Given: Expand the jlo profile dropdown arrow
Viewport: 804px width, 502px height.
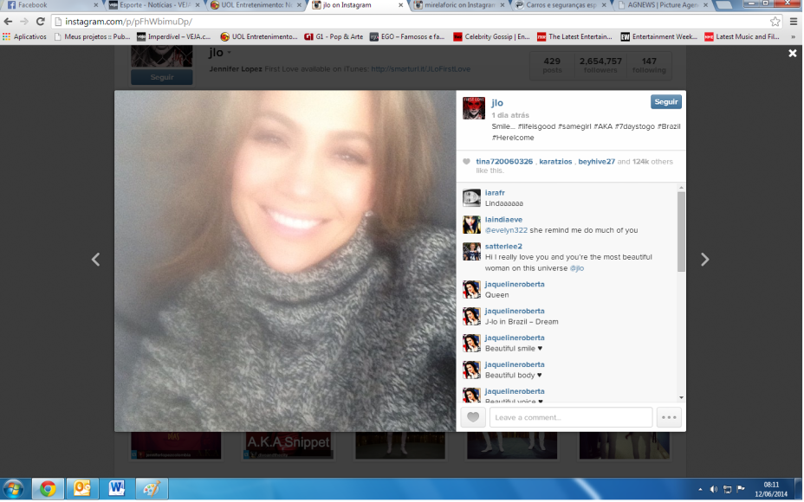Looking at the screenshot, I should tap(230, 53).
